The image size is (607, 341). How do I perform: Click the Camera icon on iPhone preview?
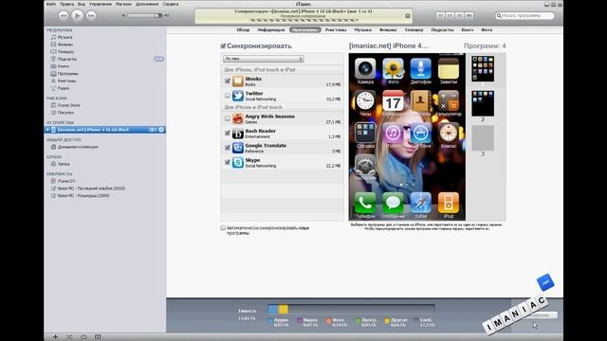[x=365, y=68]
